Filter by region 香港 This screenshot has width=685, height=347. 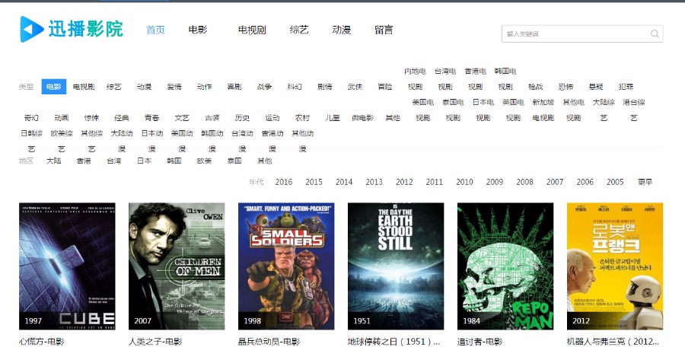click(x=84, y=161)
